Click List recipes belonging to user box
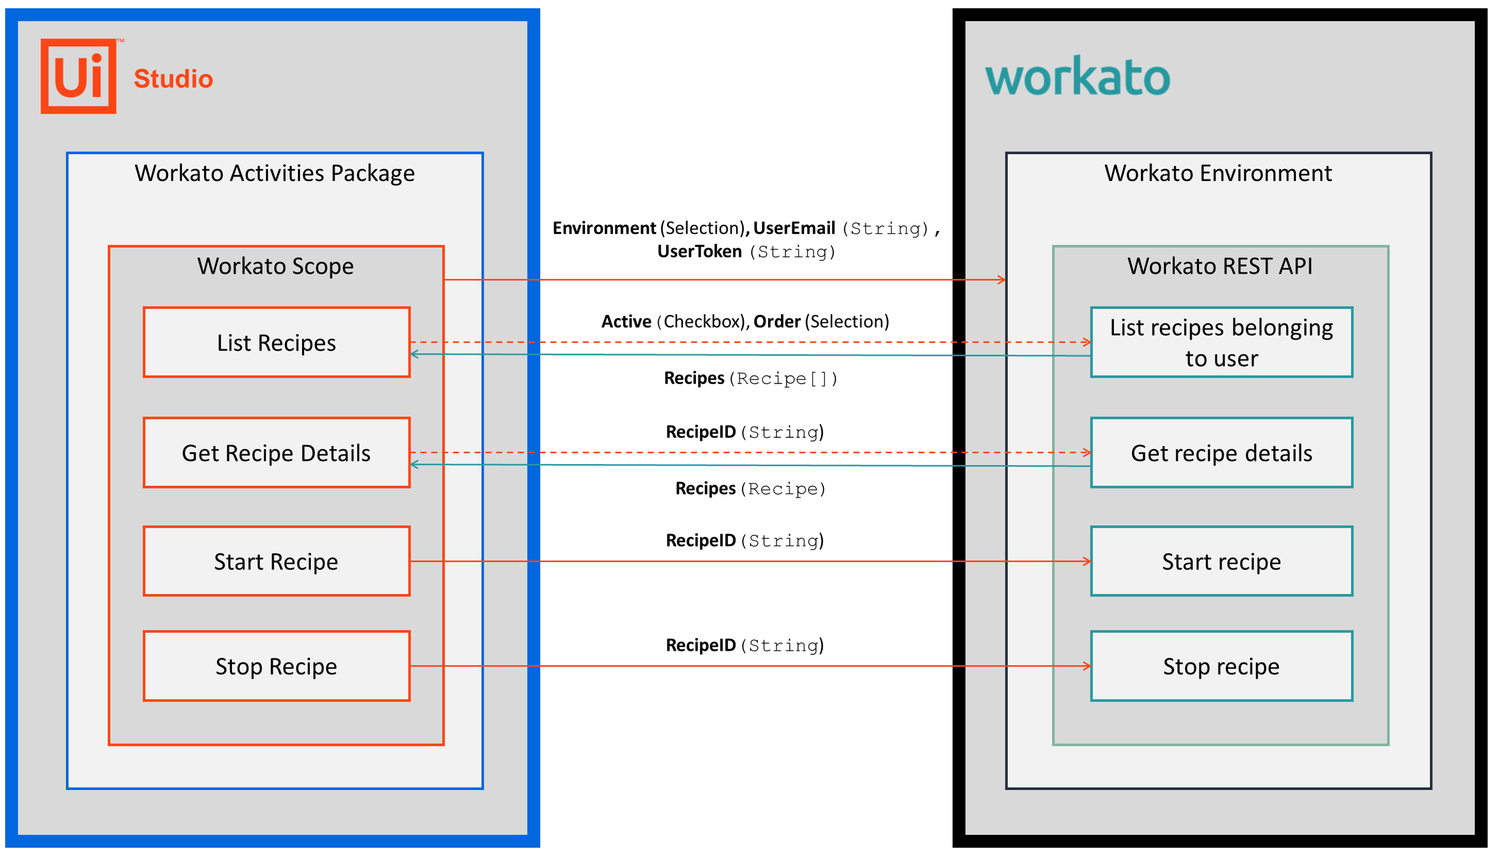This screenshot has width=1499, height=856. tap(1221, 342)
